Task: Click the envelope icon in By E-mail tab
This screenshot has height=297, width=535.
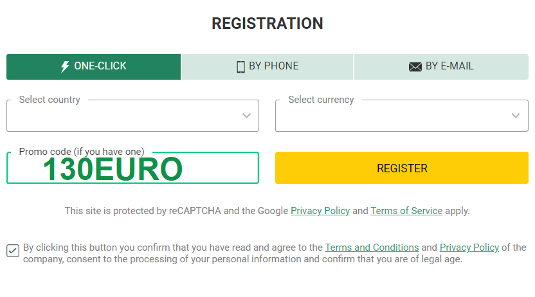Action: tap(415, 67)
